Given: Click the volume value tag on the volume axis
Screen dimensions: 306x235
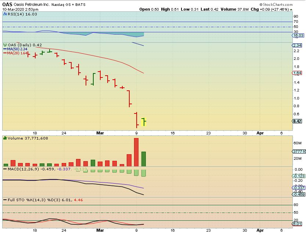Looking at the screenshot, I should point(299,151).
